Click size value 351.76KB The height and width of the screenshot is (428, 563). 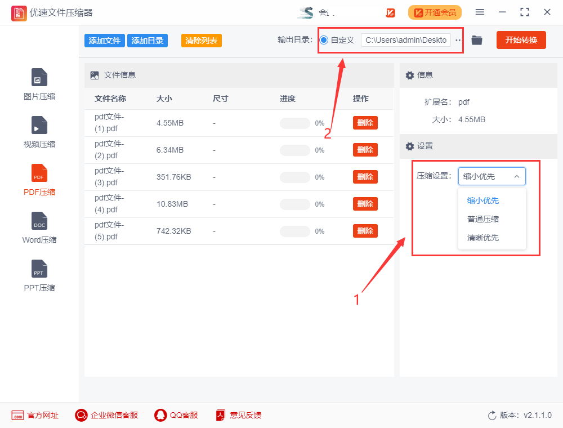[x=174, y=177]
